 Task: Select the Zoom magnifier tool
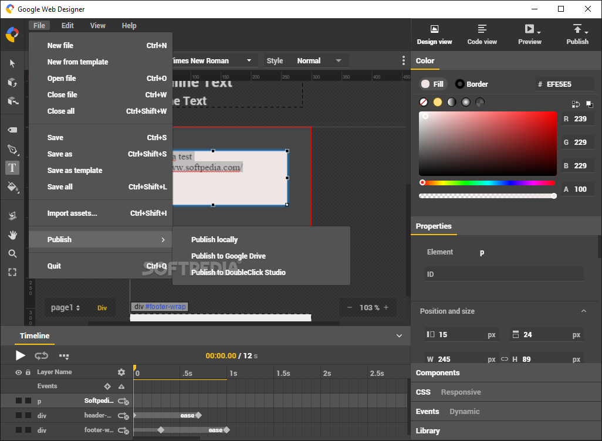(x=12, y=253)
